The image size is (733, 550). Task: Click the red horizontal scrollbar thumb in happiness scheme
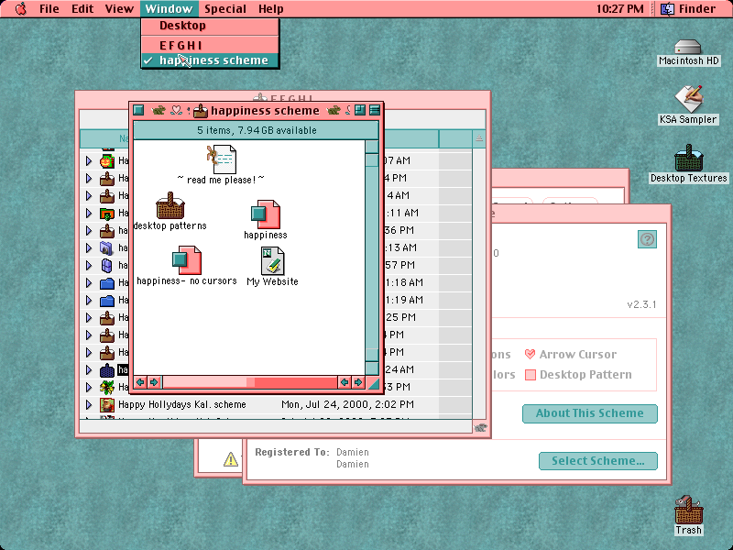coord(296,382)
